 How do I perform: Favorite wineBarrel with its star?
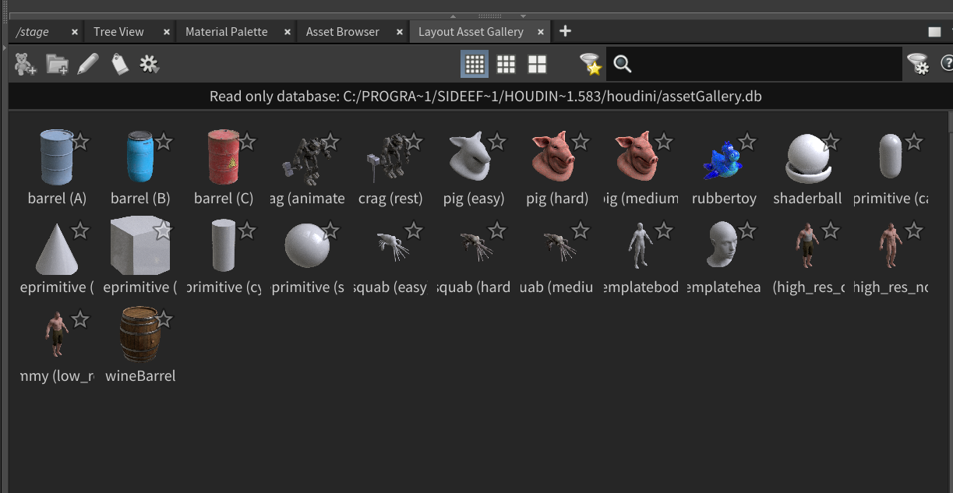[x=164, y=319]
